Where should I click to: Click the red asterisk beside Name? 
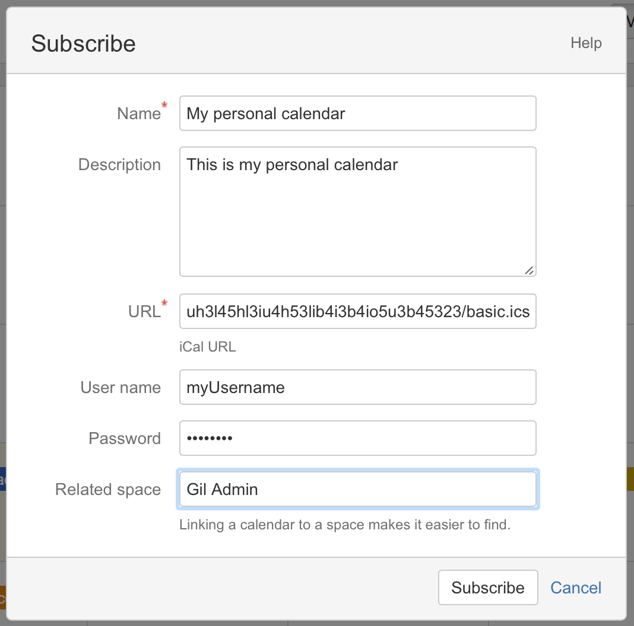tap(164, 107)
